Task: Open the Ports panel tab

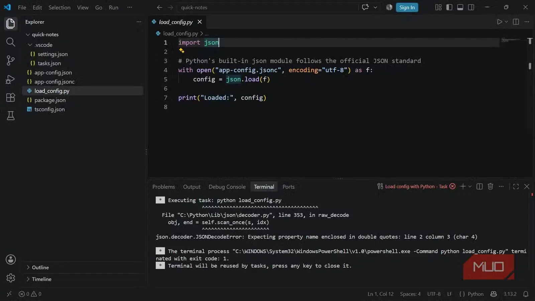Action: click(288, 187)
